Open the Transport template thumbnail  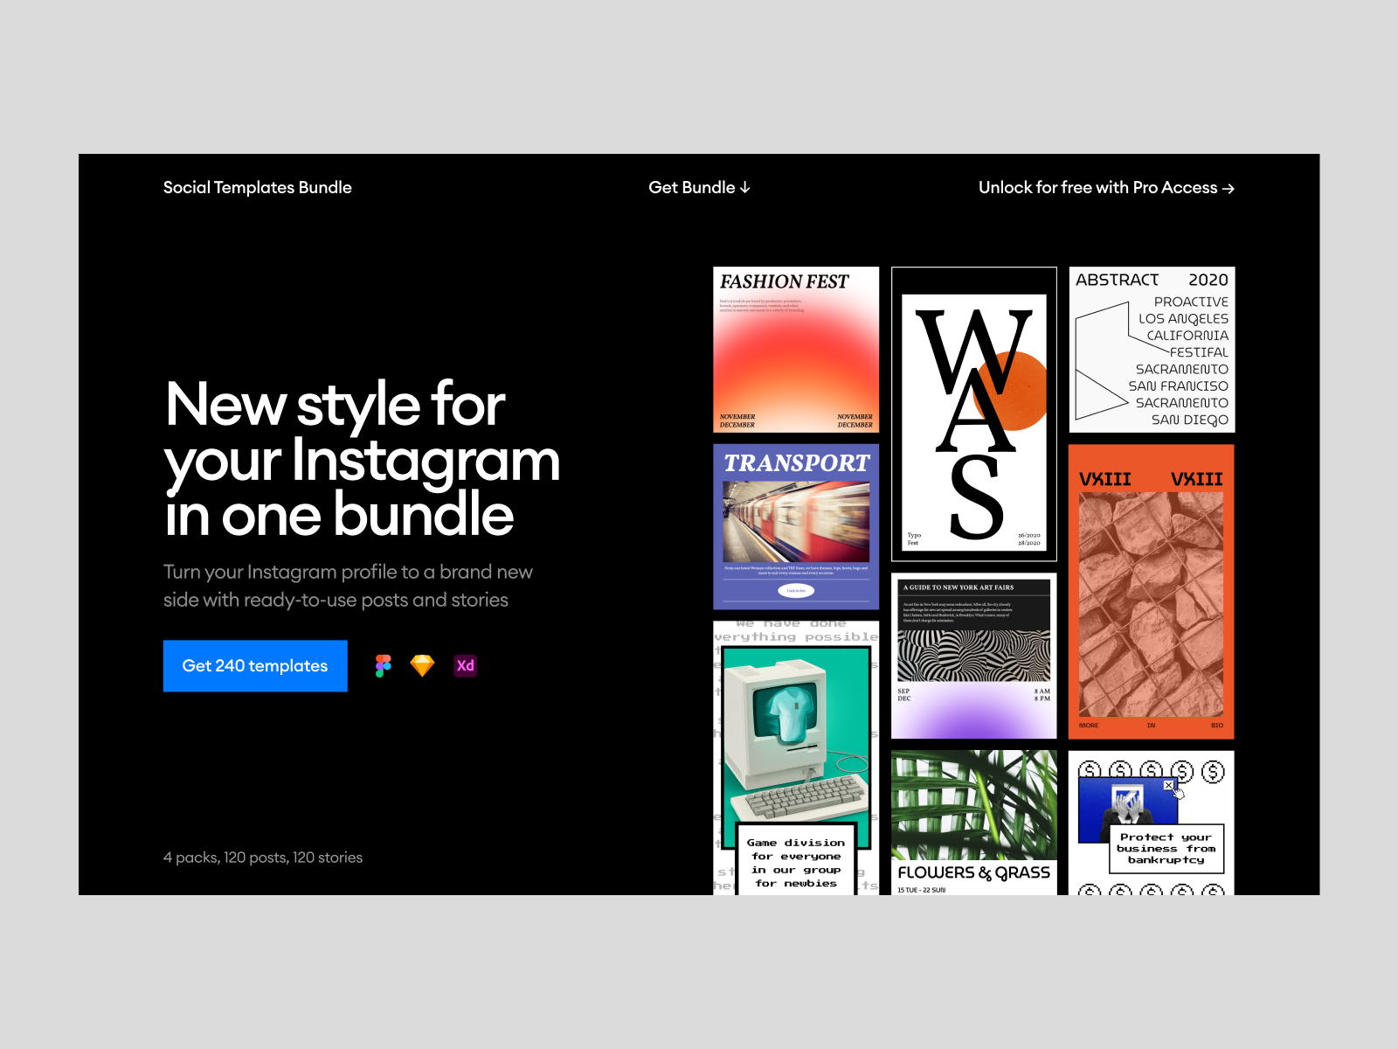[796, 527]
